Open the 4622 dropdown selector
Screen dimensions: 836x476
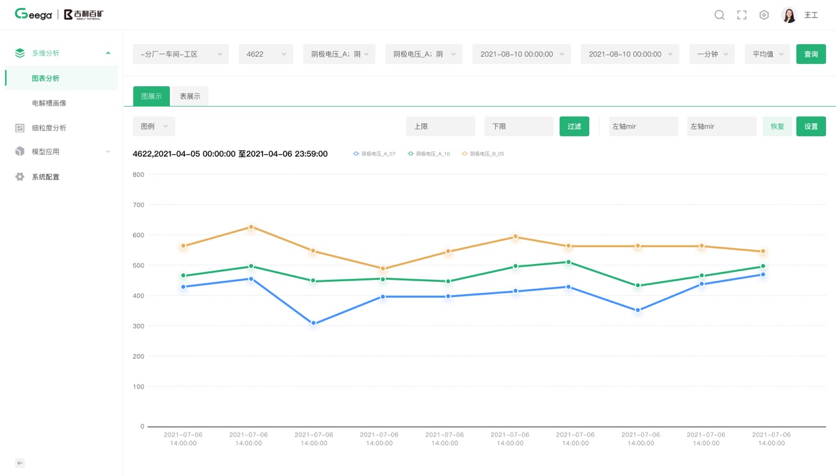point(265,54)
